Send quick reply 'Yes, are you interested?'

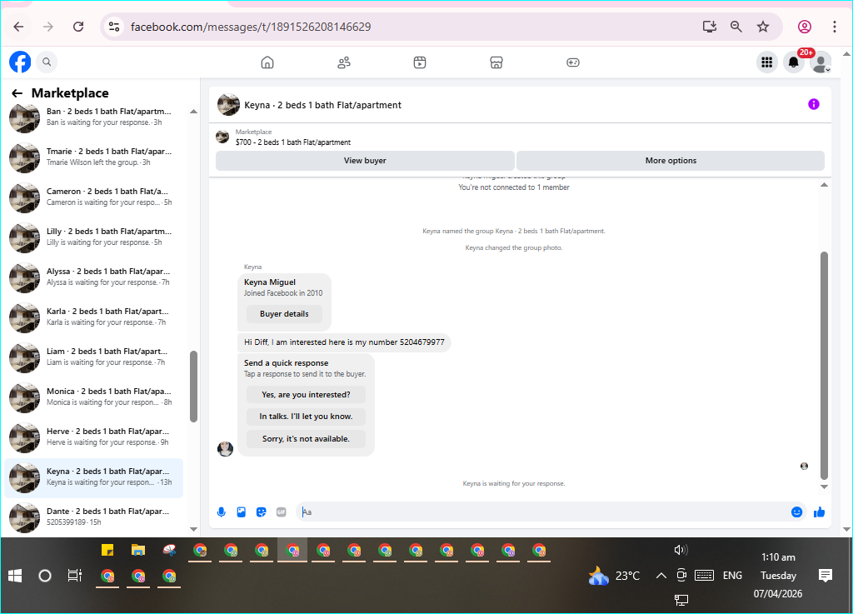point(306,395)
